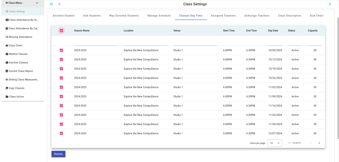Screen dimensions: 339x162
Task: Open the Was Enrolled Students tab
Action: pyautogui.click(x=124, y=16)
